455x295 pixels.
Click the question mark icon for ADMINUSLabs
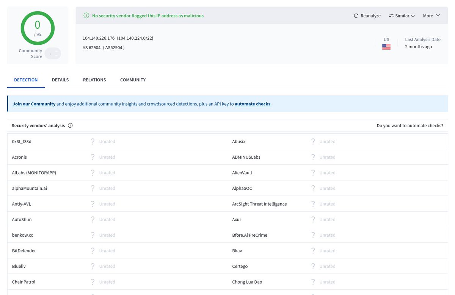(x=313, y=157)
